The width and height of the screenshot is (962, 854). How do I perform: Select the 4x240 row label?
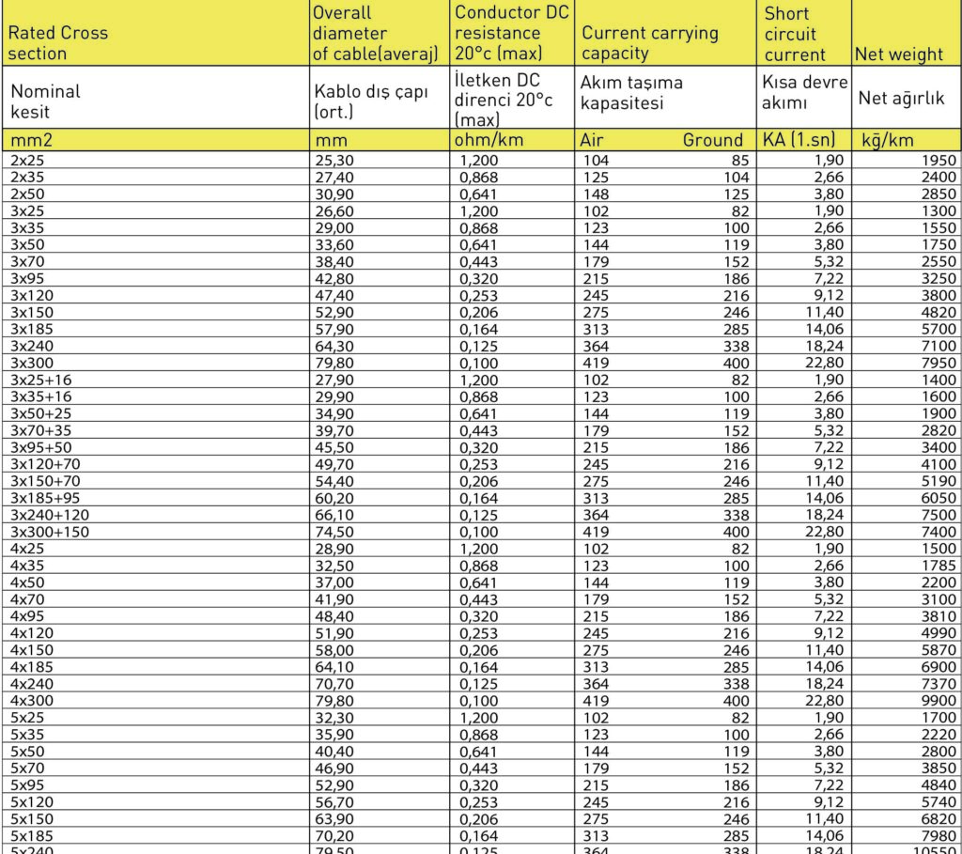(30, 683)
